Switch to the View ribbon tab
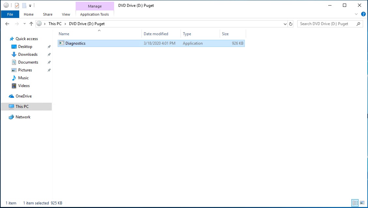The height and width of the screenshot is (208, 368). 66,14
